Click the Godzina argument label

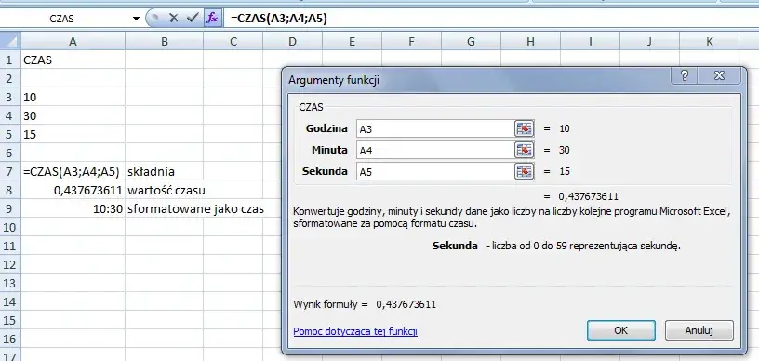[x=326, y=128]
